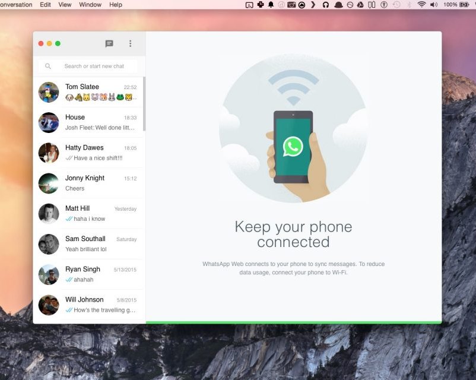This screenshot has height=380, width=476.
Task: Open the View menu
Action: (65, 5)
